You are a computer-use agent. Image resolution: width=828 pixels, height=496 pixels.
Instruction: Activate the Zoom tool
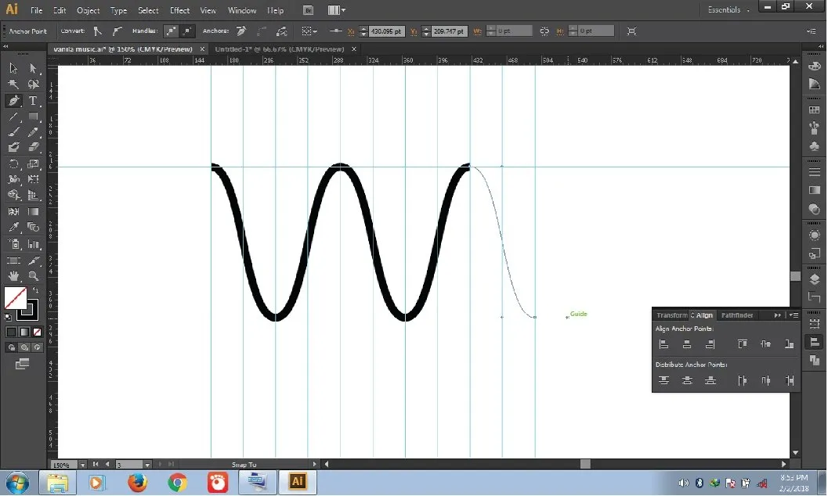33,275
